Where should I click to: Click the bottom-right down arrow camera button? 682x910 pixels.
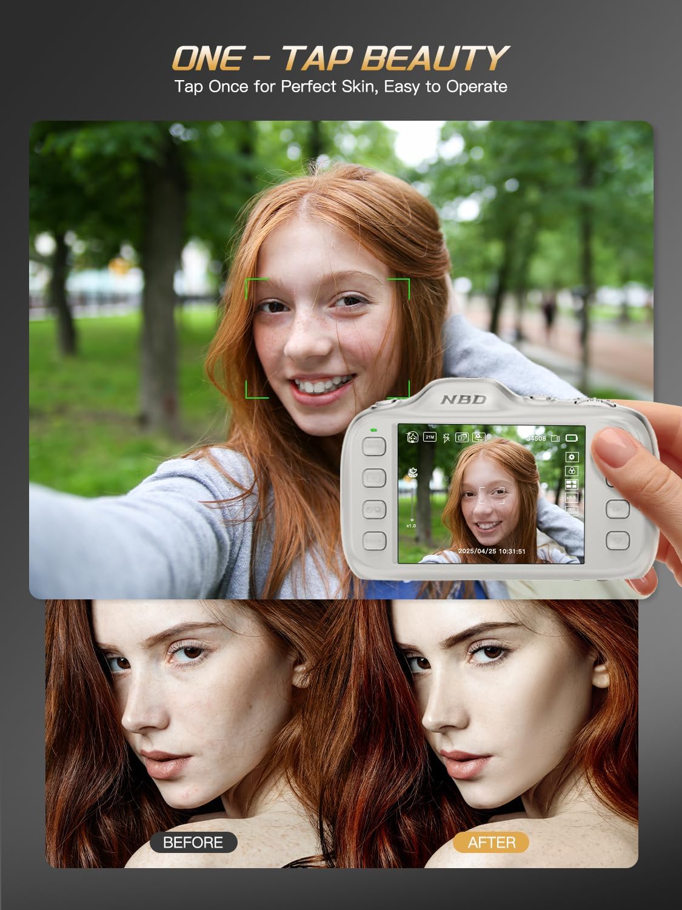pos(618,540)
